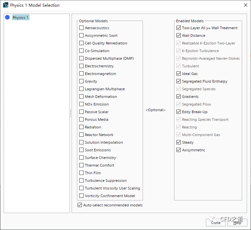The width and height of the screenshot is (251, 230).
Task: Check the Electrochemistry option
Action: [81, 66]
